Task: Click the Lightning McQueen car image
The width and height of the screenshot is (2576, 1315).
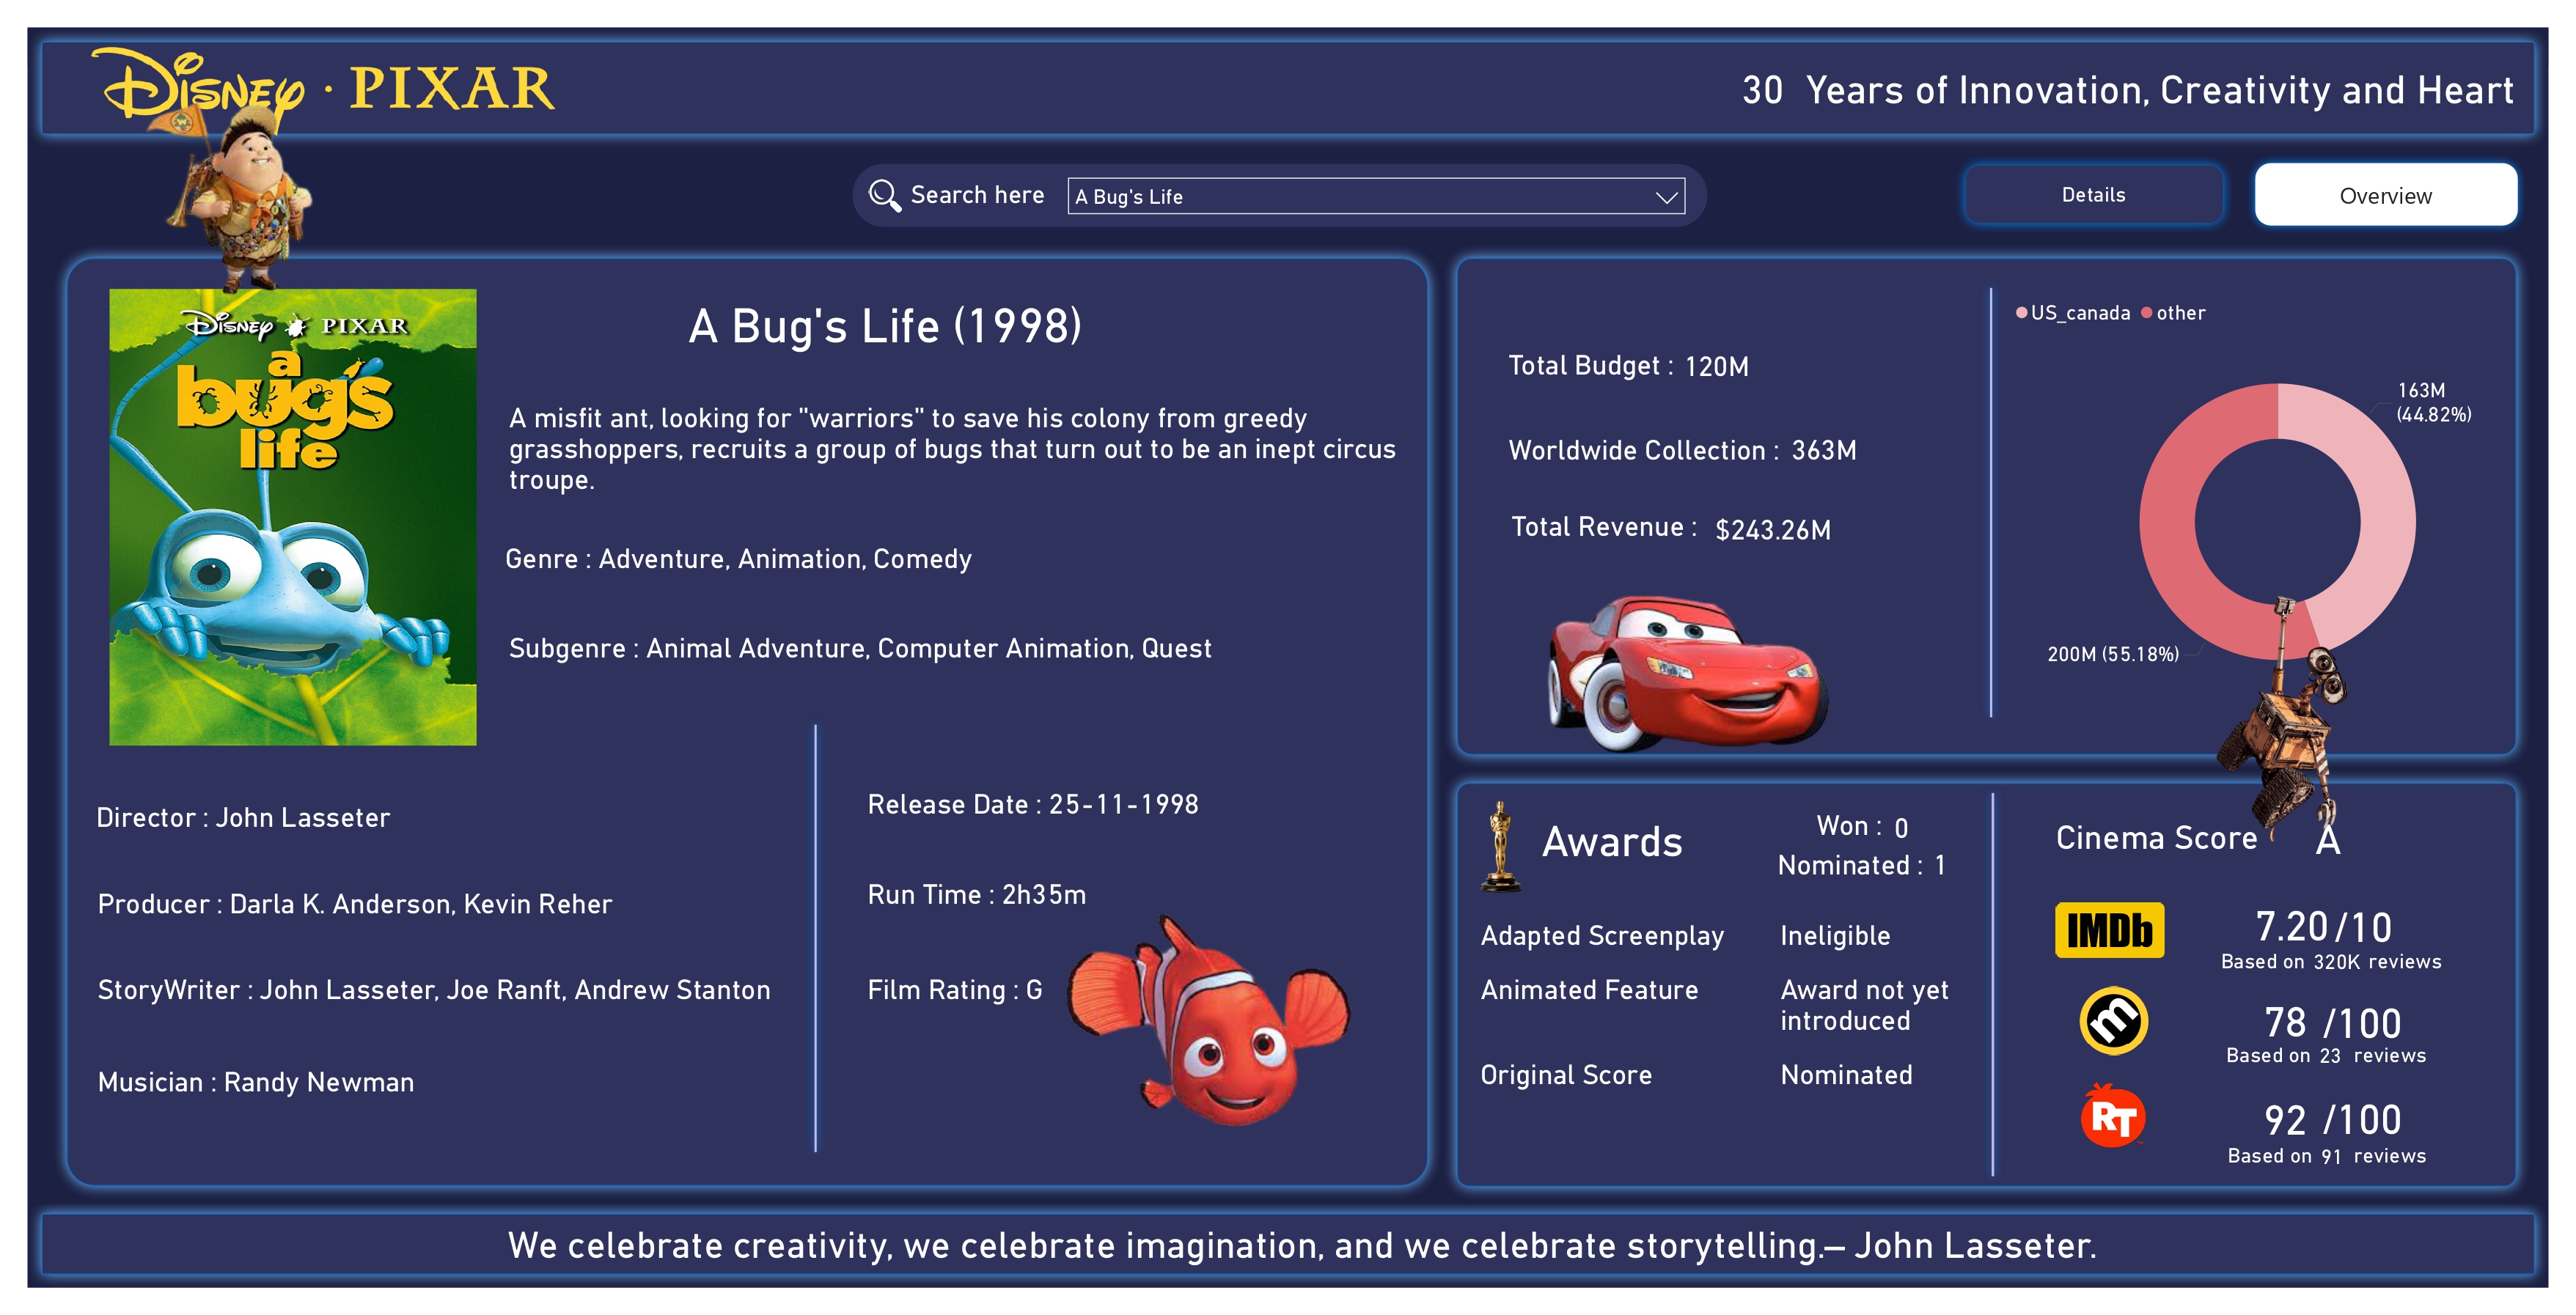Action: [1687, 673]
